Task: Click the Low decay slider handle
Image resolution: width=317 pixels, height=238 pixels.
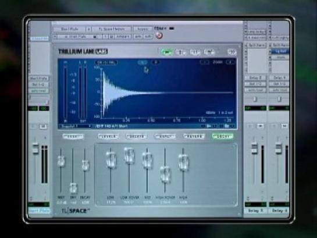Action: pyautogui.click(x=111, y=160)
